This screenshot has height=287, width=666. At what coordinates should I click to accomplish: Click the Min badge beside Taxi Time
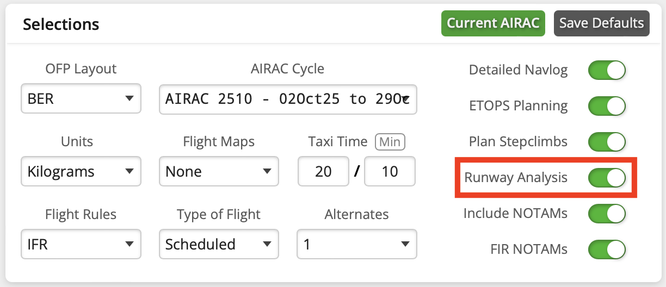pos(390,142)
